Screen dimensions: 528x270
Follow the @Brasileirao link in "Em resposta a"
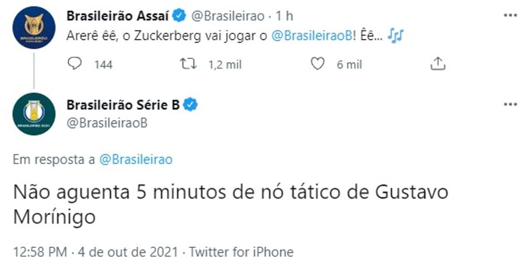pos(136,160)
